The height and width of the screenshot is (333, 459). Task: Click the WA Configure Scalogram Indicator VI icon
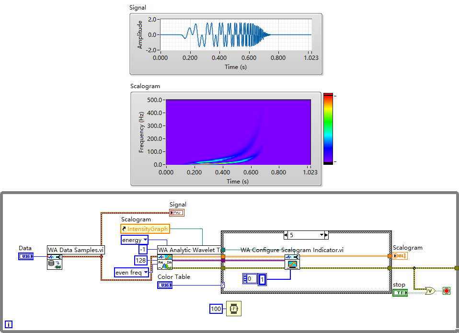(x=292, y=262)
